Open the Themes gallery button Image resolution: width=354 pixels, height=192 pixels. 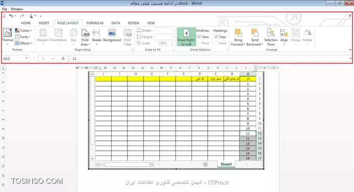pos(7,37)
